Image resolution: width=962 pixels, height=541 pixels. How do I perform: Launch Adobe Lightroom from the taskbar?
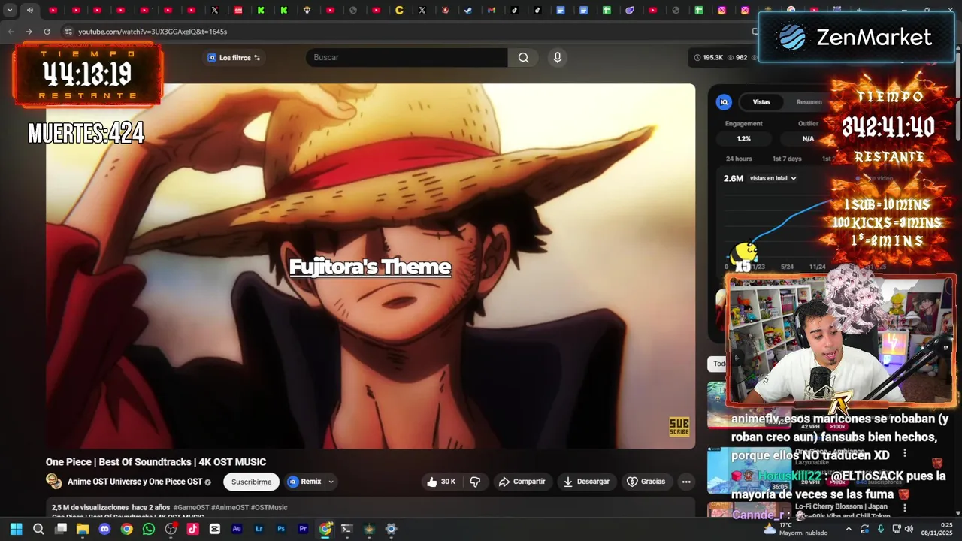click(x=259, y=529)
